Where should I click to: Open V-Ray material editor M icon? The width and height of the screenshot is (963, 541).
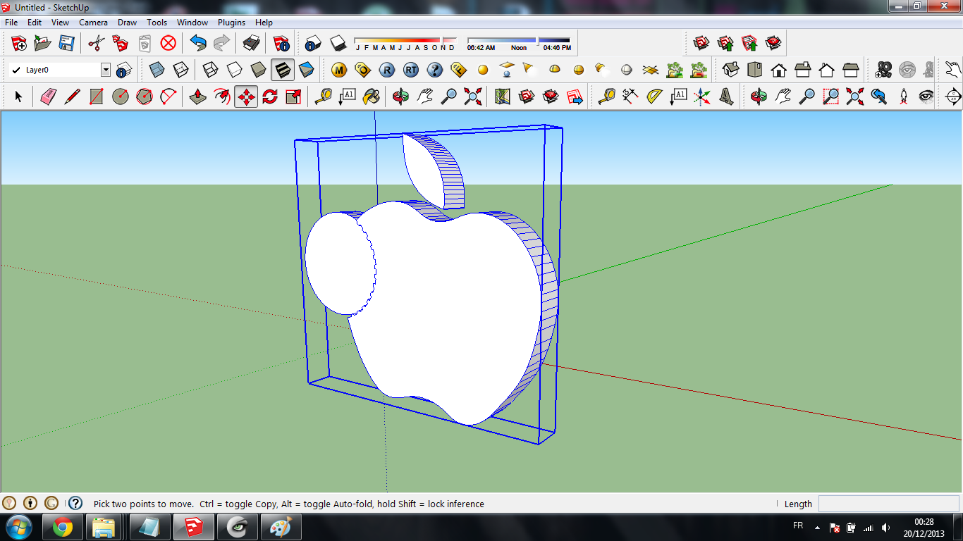339,70
